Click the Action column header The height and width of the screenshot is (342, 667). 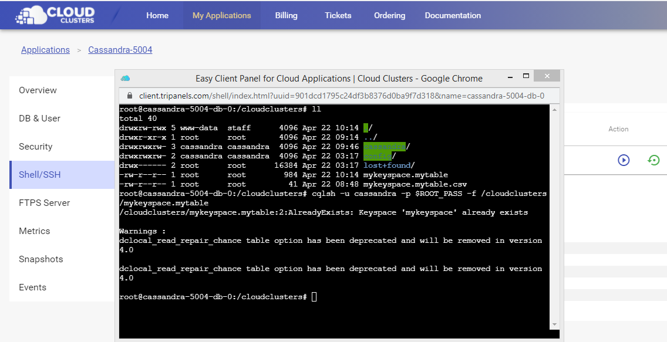(618, 128)
